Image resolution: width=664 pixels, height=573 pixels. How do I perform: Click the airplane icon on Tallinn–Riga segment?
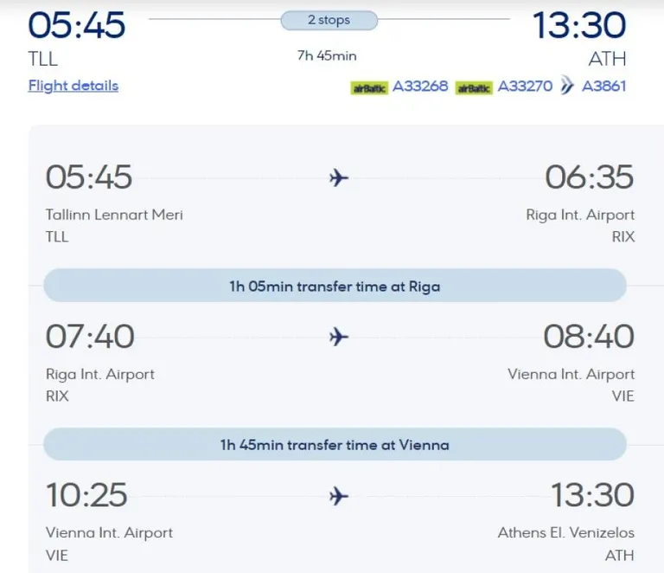(x=339, y=177)
